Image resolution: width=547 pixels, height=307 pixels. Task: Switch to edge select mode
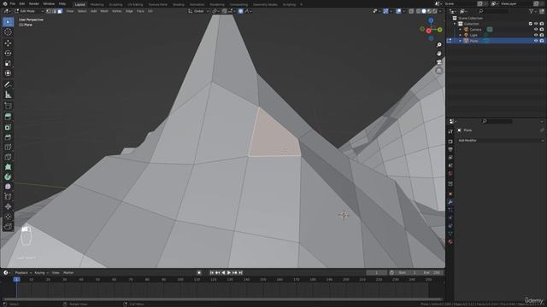tap(55, 11)
